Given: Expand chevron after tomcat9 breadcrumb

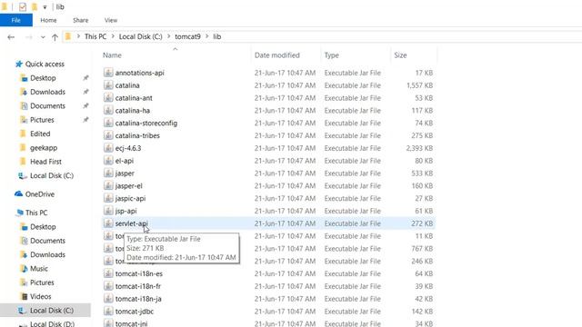Looking at the screenshot, I should 206,36.
